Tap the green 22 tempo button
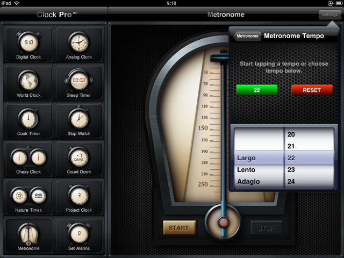The image size is (344, 258). tap(257, 90)
